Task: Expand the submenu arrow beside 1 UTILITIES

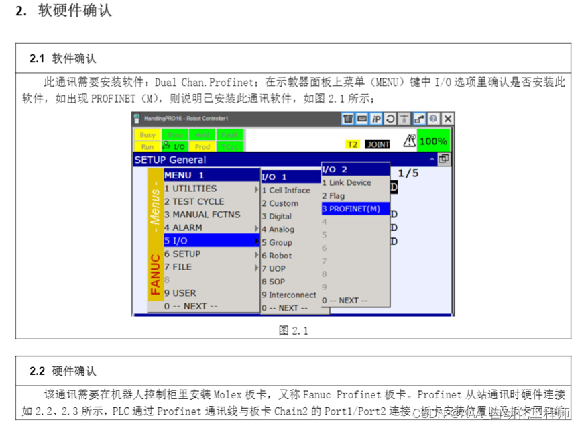Action: coord(256,189)
